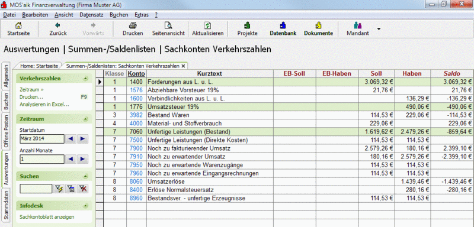Click the grayed Vorwärts arrow
The height and width of the screenshot is (227, 474).
click(x=93, y=29)
